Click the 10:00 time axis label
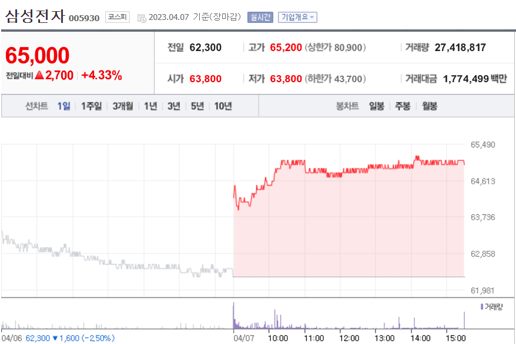The image size is (516, 344). pyautogui.click(x=278, y=338)
